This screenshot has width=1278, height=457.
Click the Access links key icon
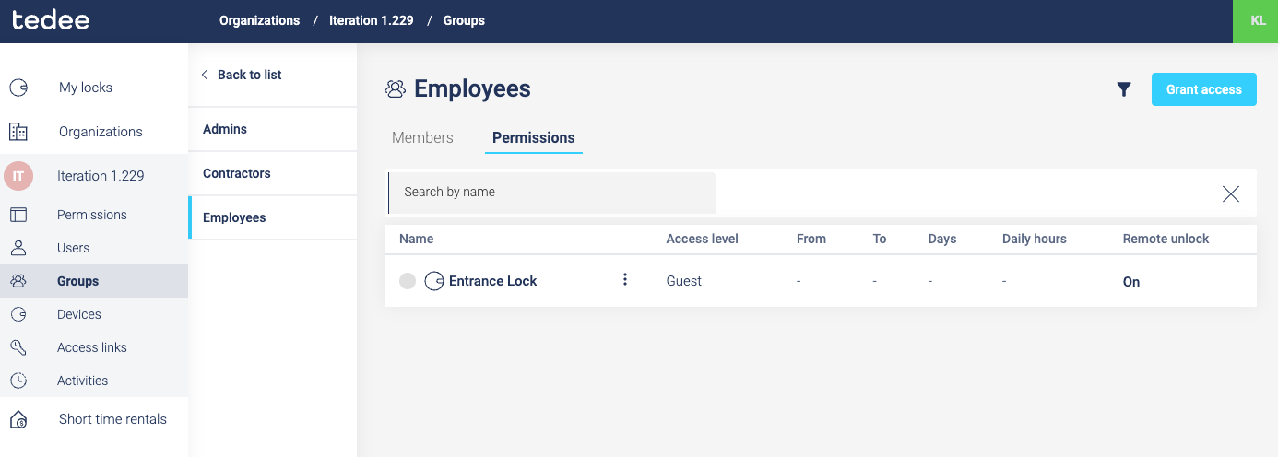click(18, 347)
